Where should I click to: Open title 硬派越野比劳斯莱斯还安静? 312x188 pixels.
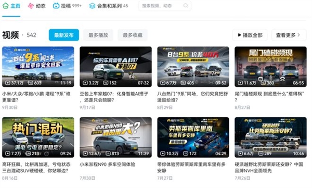point(269,168)
